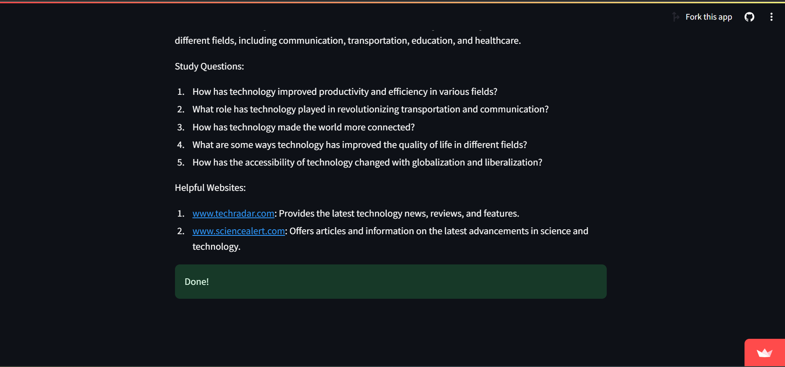The width and height of the screenshot is (785, 367).
Task: Click the 'Study Questions:' heading
Action: (209, 66)
